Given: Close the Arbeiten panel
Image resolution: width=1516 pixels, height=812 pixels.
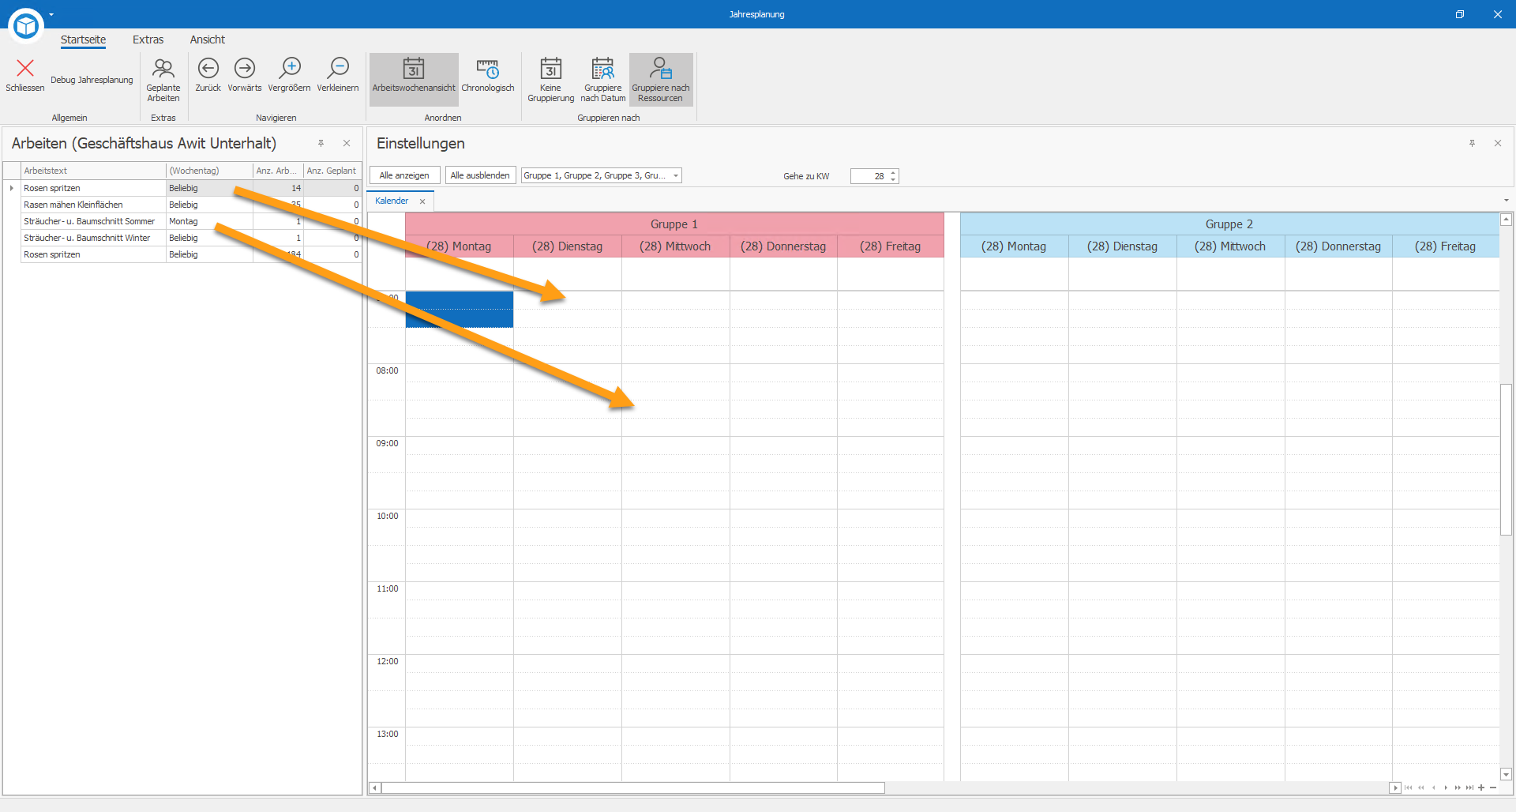Looking at the screenshot, I should (347, 143).
